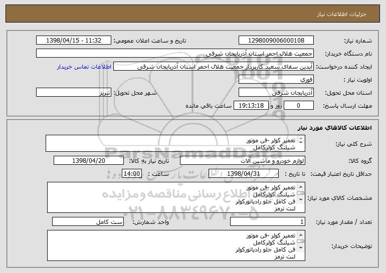
Task: Click the شماره نیاز field 1298009006000108
Action: 276,41
